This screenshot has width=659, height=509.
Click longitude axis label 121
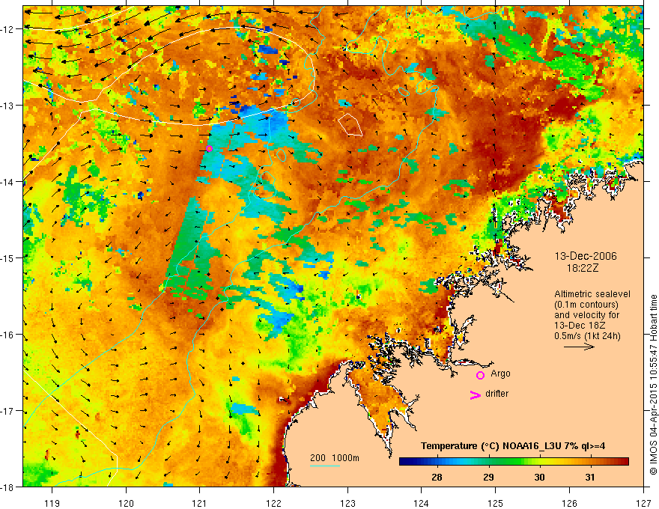[200, 503]
